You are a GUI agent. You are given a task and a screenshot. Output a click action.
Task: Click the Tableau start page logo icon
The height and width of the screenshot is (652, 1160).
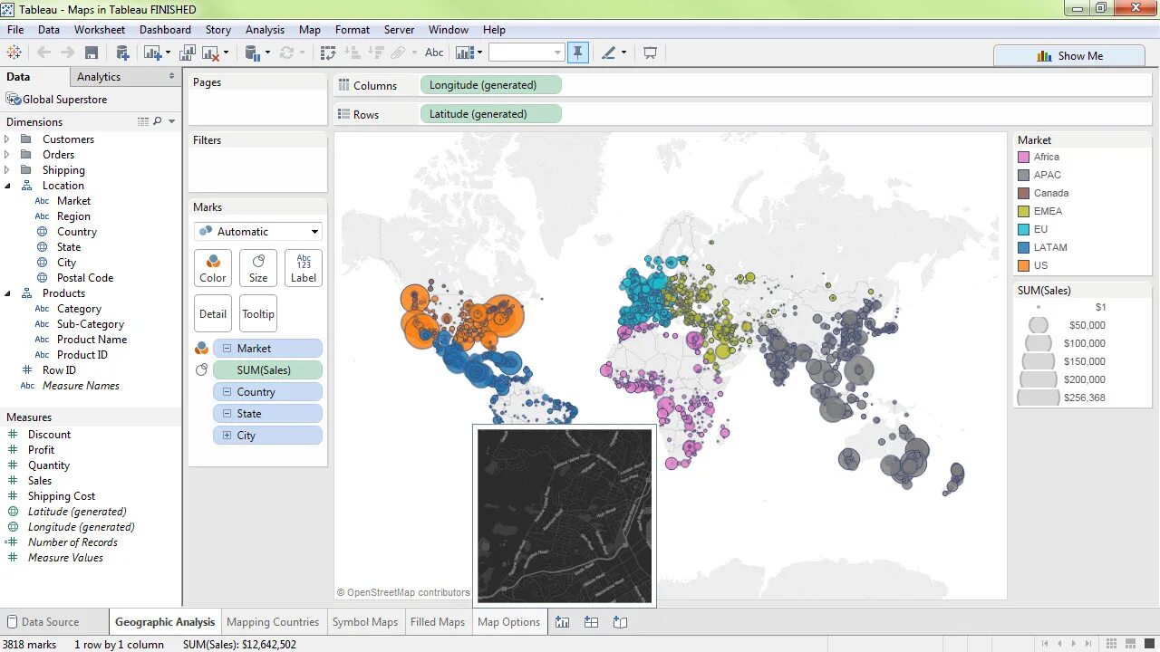pyautogui.click(x=14, y=53)
